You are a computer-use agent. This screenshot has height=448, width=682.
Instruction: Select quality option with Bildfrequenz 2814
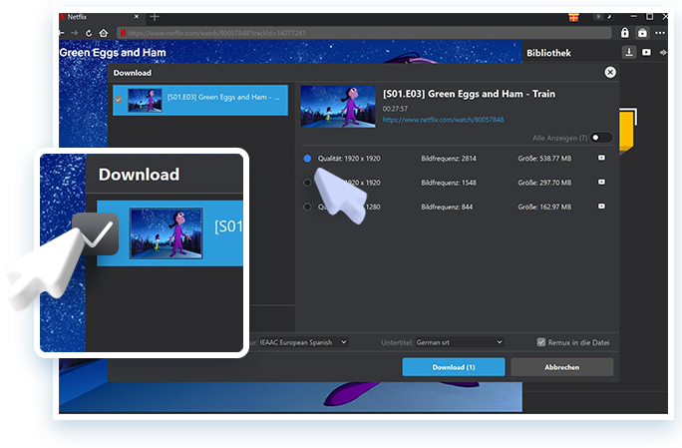tap(307, 159)
